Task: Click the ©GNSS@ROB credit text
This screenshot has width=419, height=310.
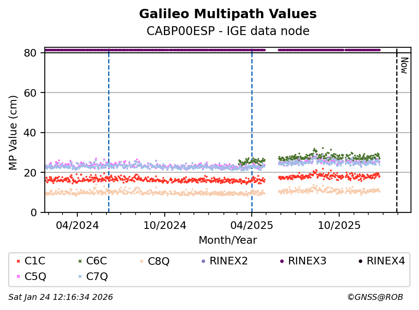Action: coord(375,297)
